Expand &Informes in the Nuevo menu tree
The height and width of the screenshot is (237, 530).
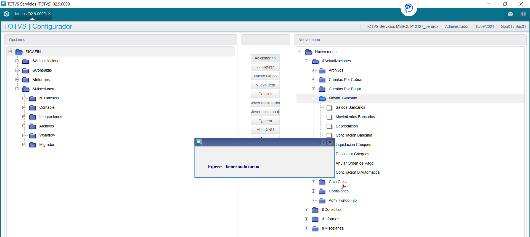[x=306, y=219]
